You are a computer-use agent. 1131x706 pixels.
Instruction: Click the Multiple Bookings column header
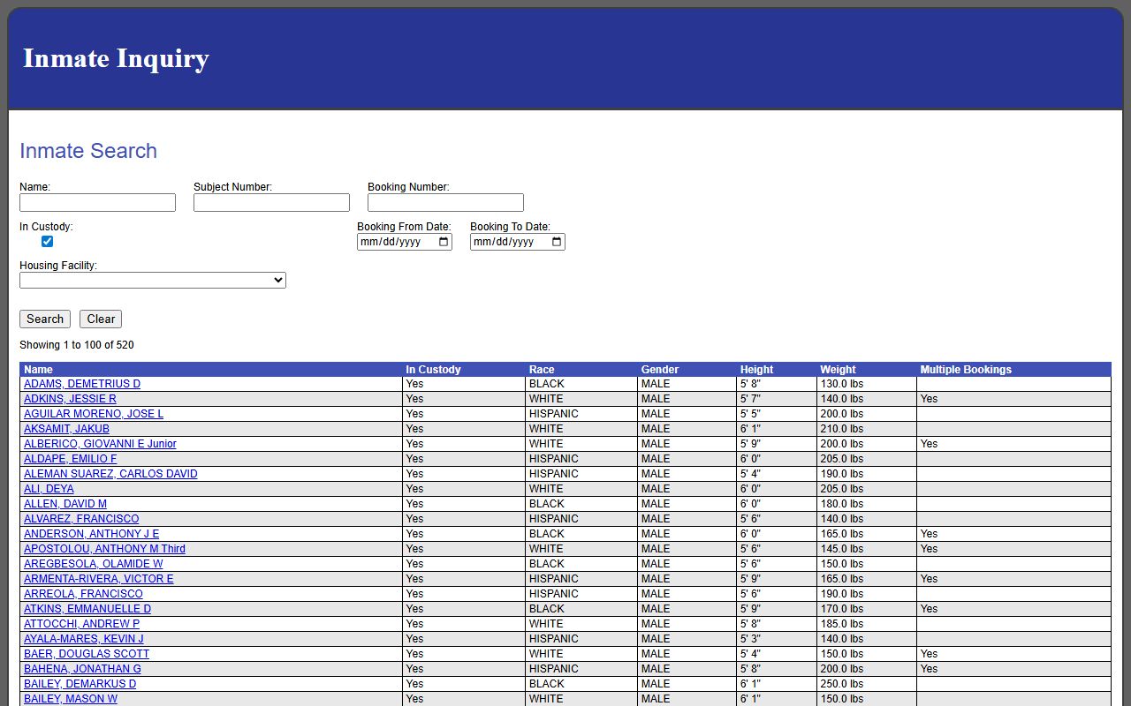966,370
